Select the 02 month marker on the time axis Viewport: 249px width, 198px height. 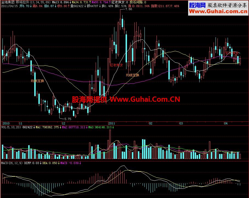(151, 123)
